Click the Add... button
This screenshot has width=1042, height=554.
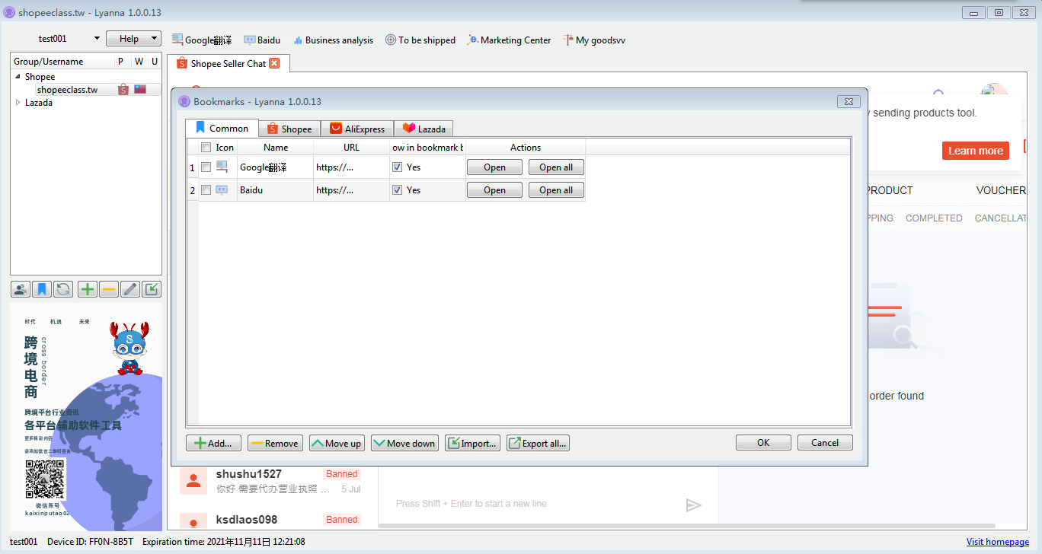coord(214,443)
